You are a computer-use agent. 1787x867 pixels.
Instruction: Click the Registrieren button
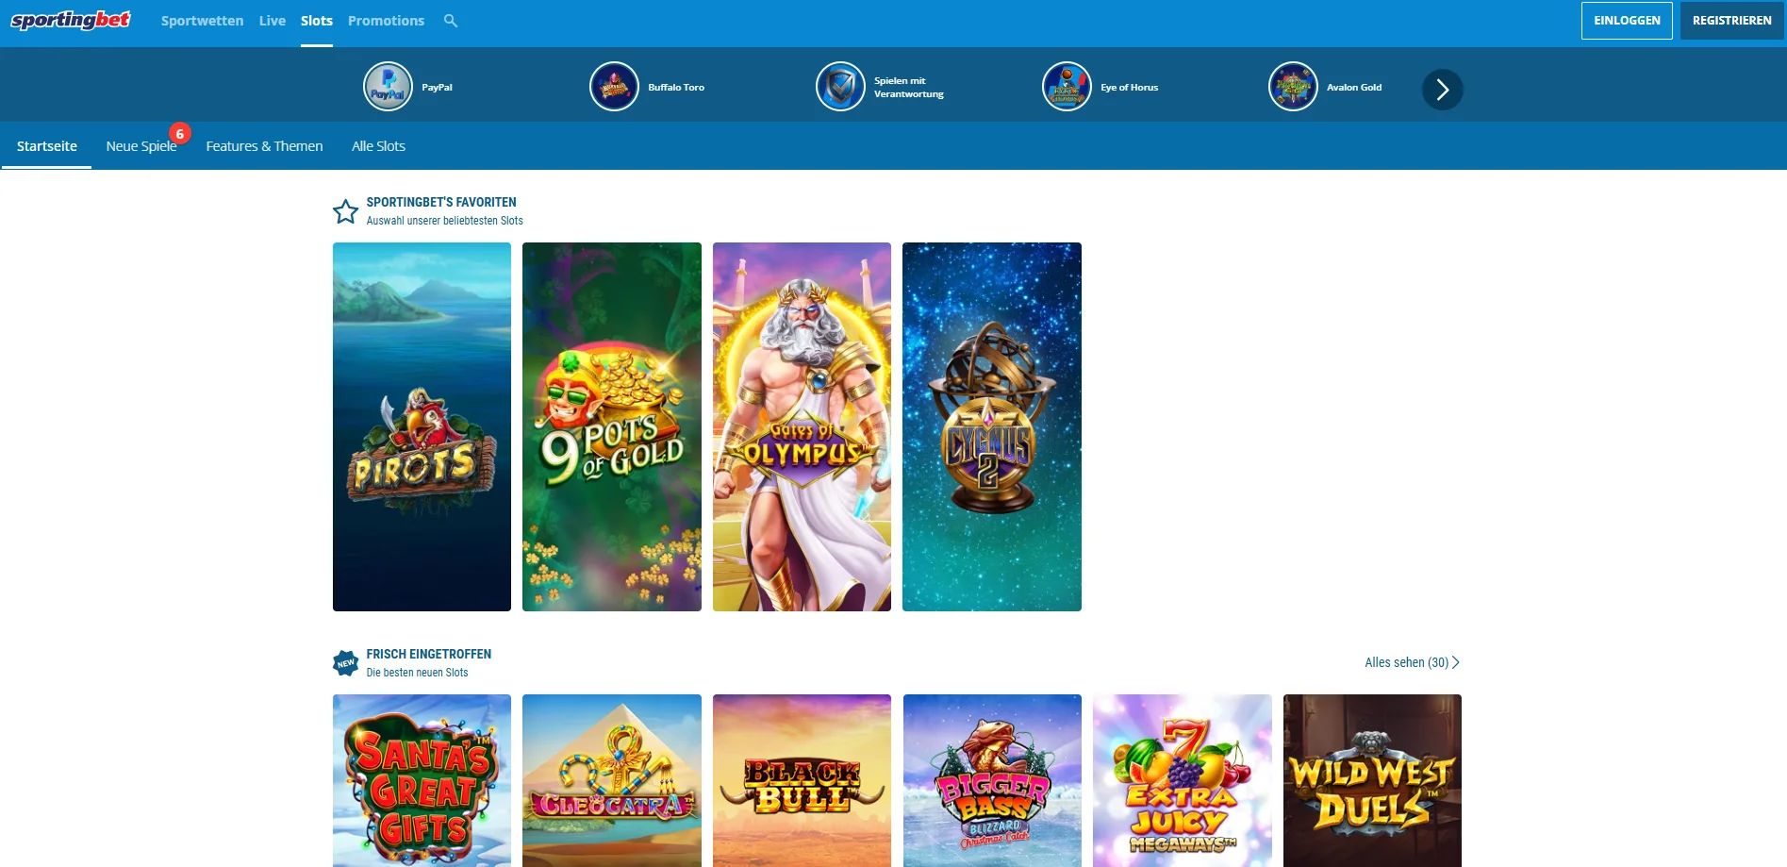coord(1731,21)
